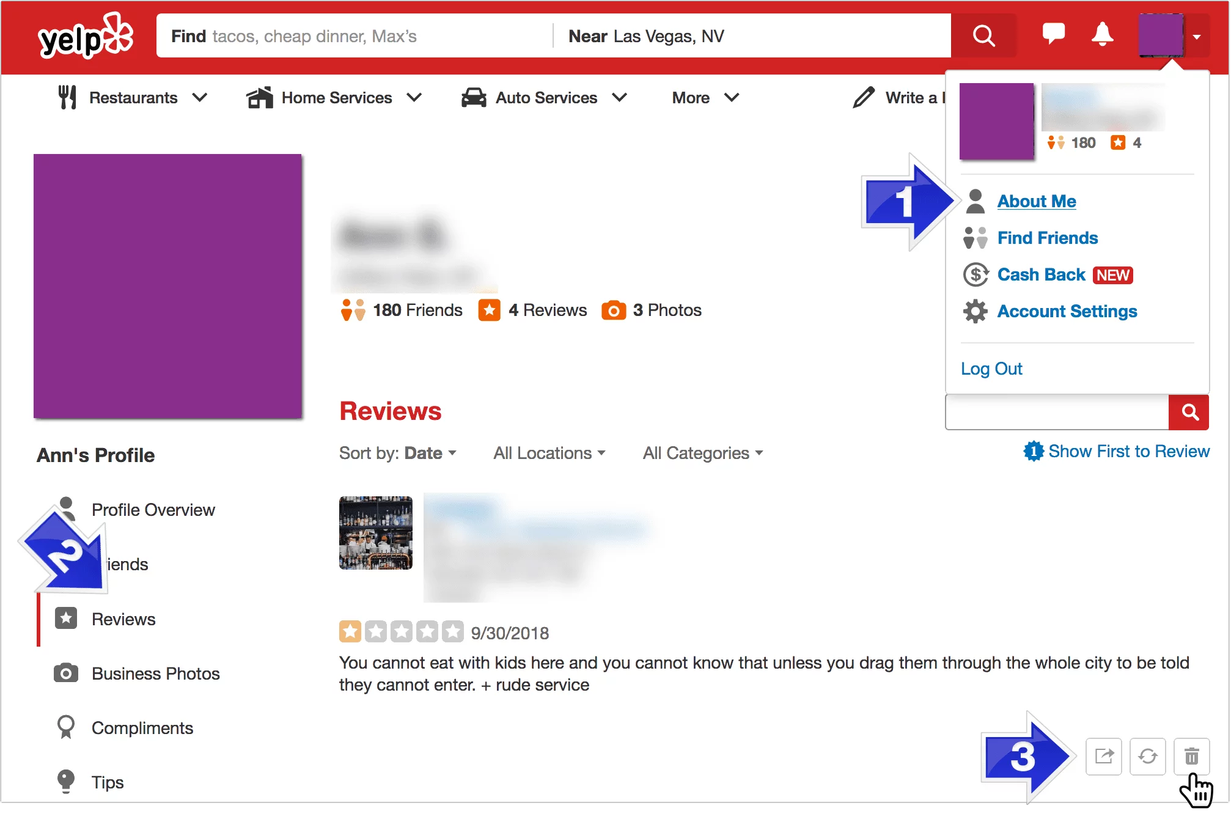This screenshot has height=819, width=1231.
Task: Click the Restaurants fork and knife icon
Action: tap(67, 97)
